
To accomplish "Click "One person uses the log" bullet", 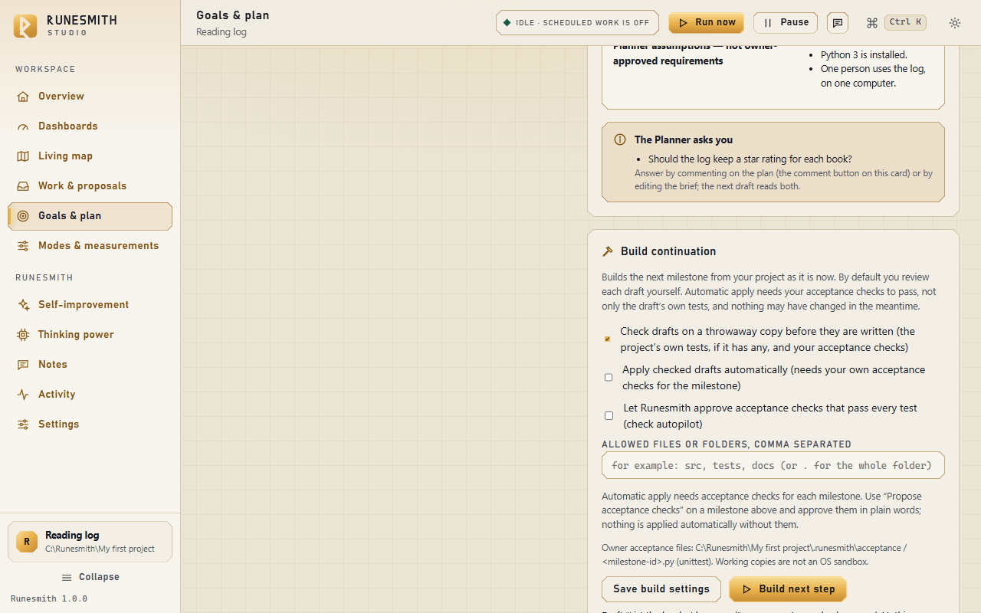I will point(873,76).
